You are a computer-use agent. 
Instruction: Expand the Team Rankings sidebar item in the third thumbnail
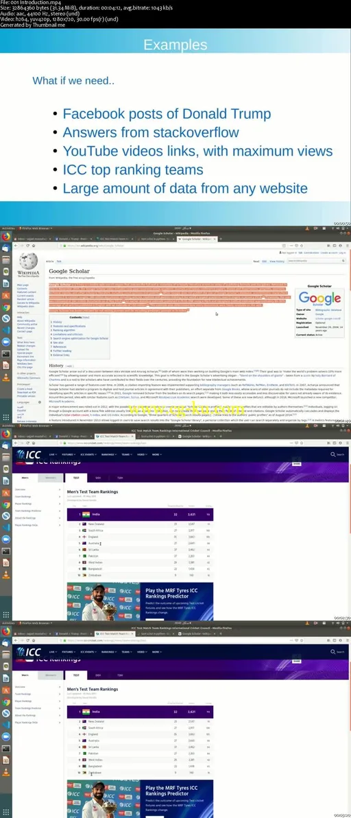point(38,496)
